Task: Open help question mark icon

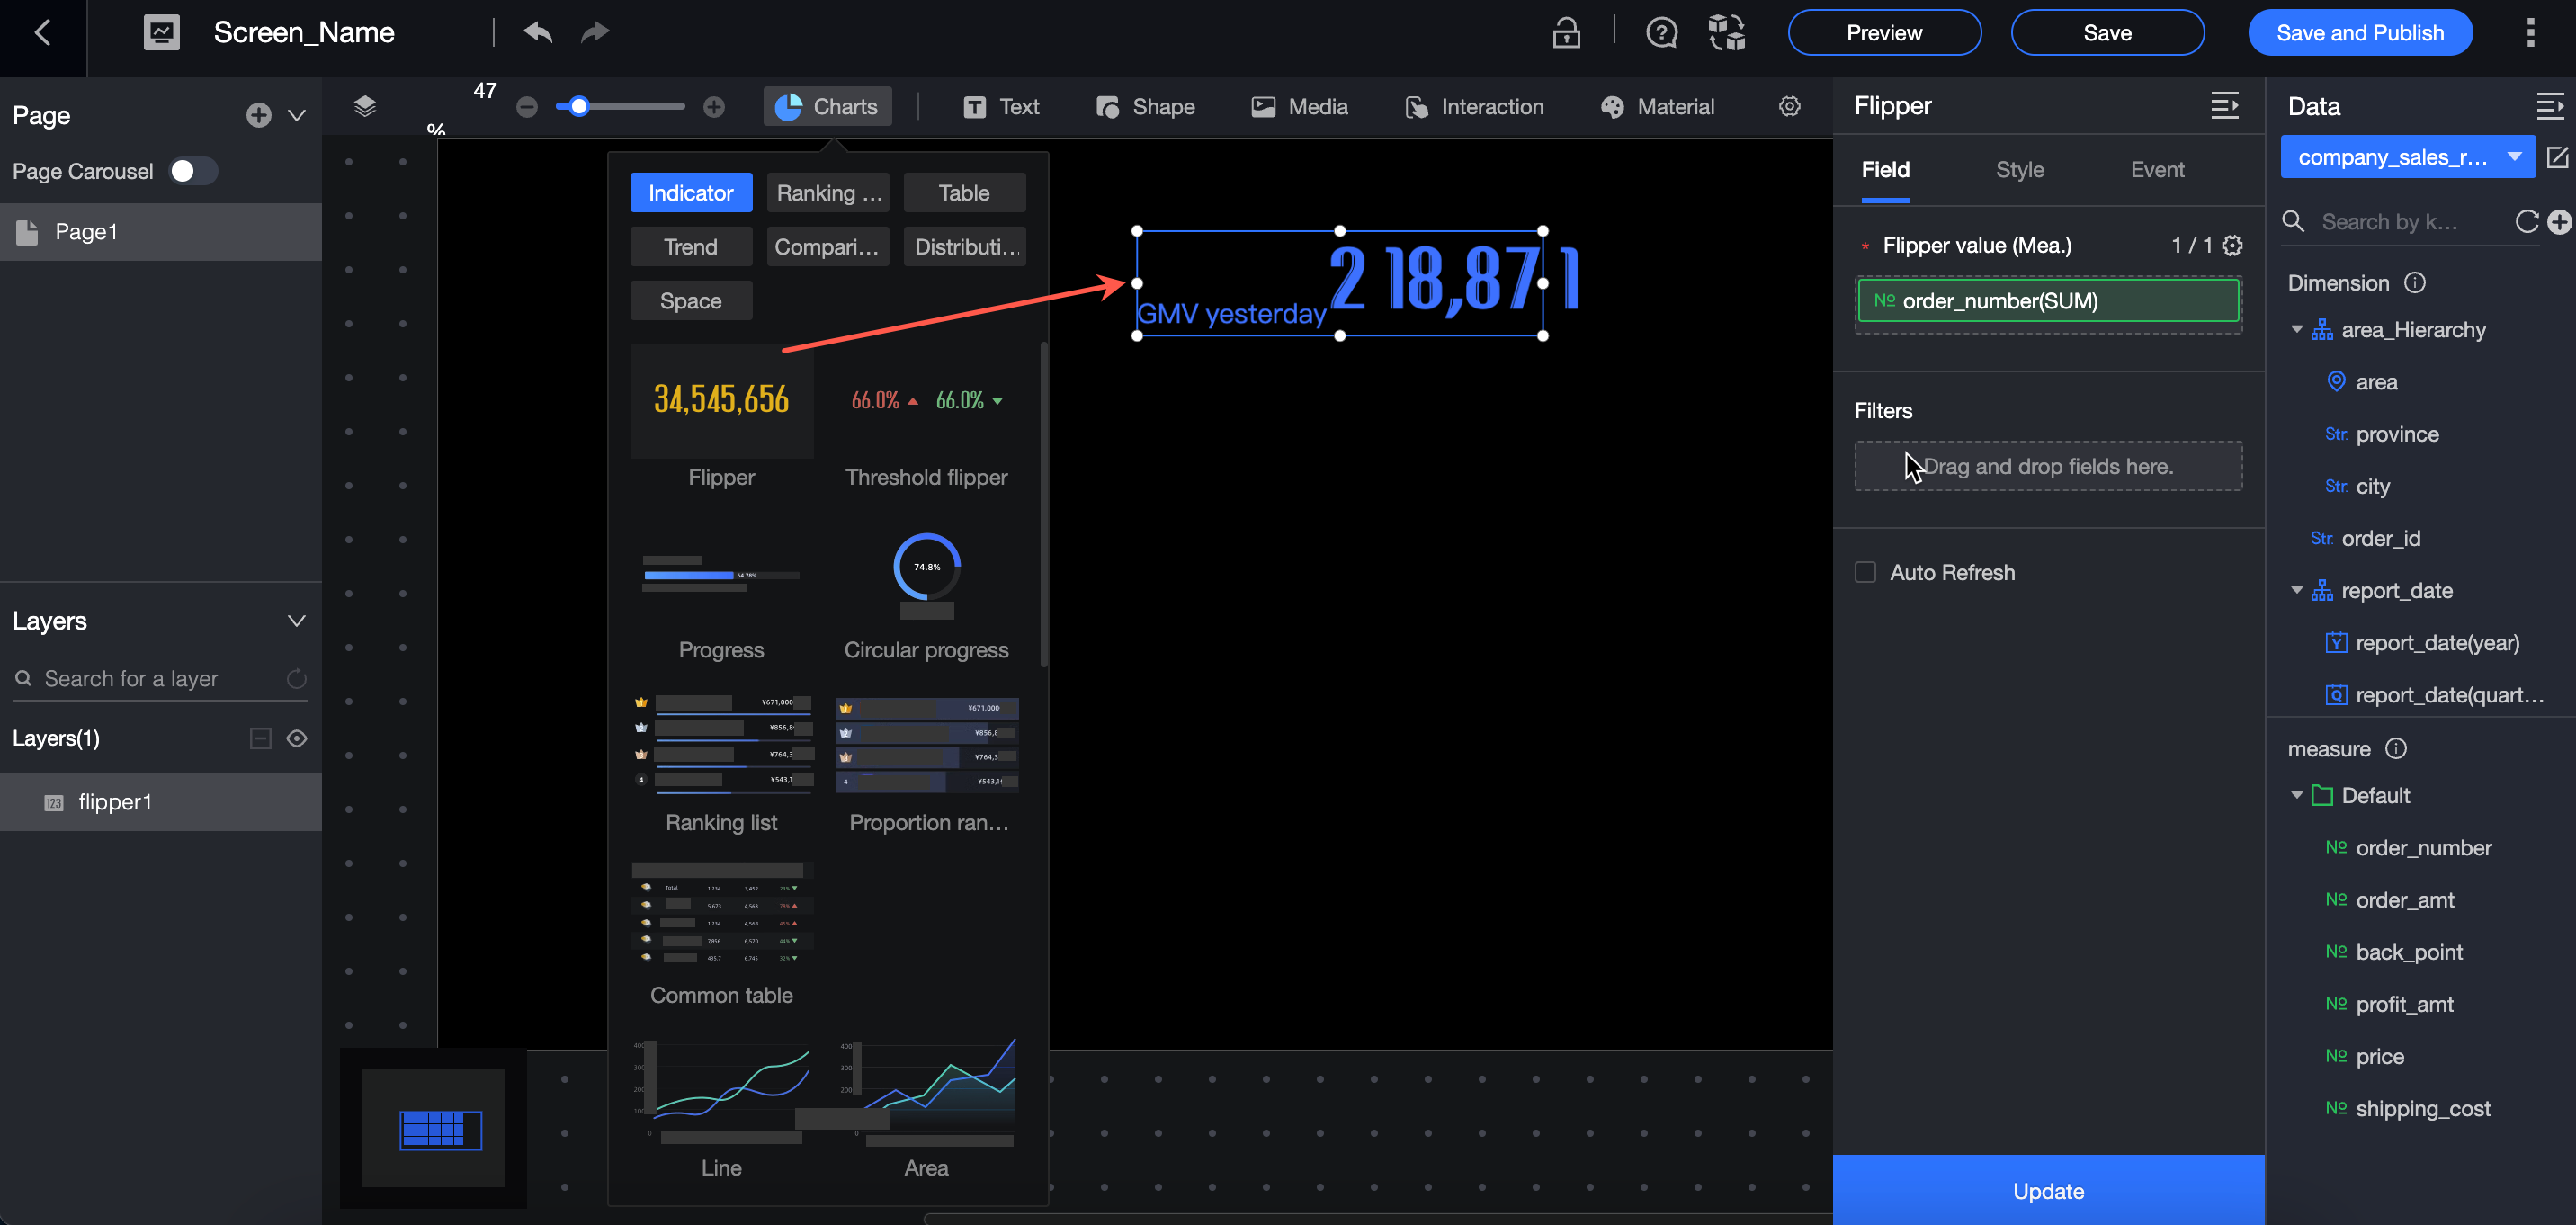Action: coord(1661,33)
